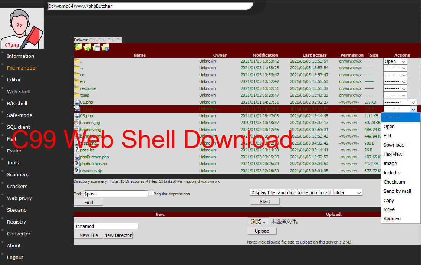Click the New File button
The image size is (421, 265).
coord(89,235)
